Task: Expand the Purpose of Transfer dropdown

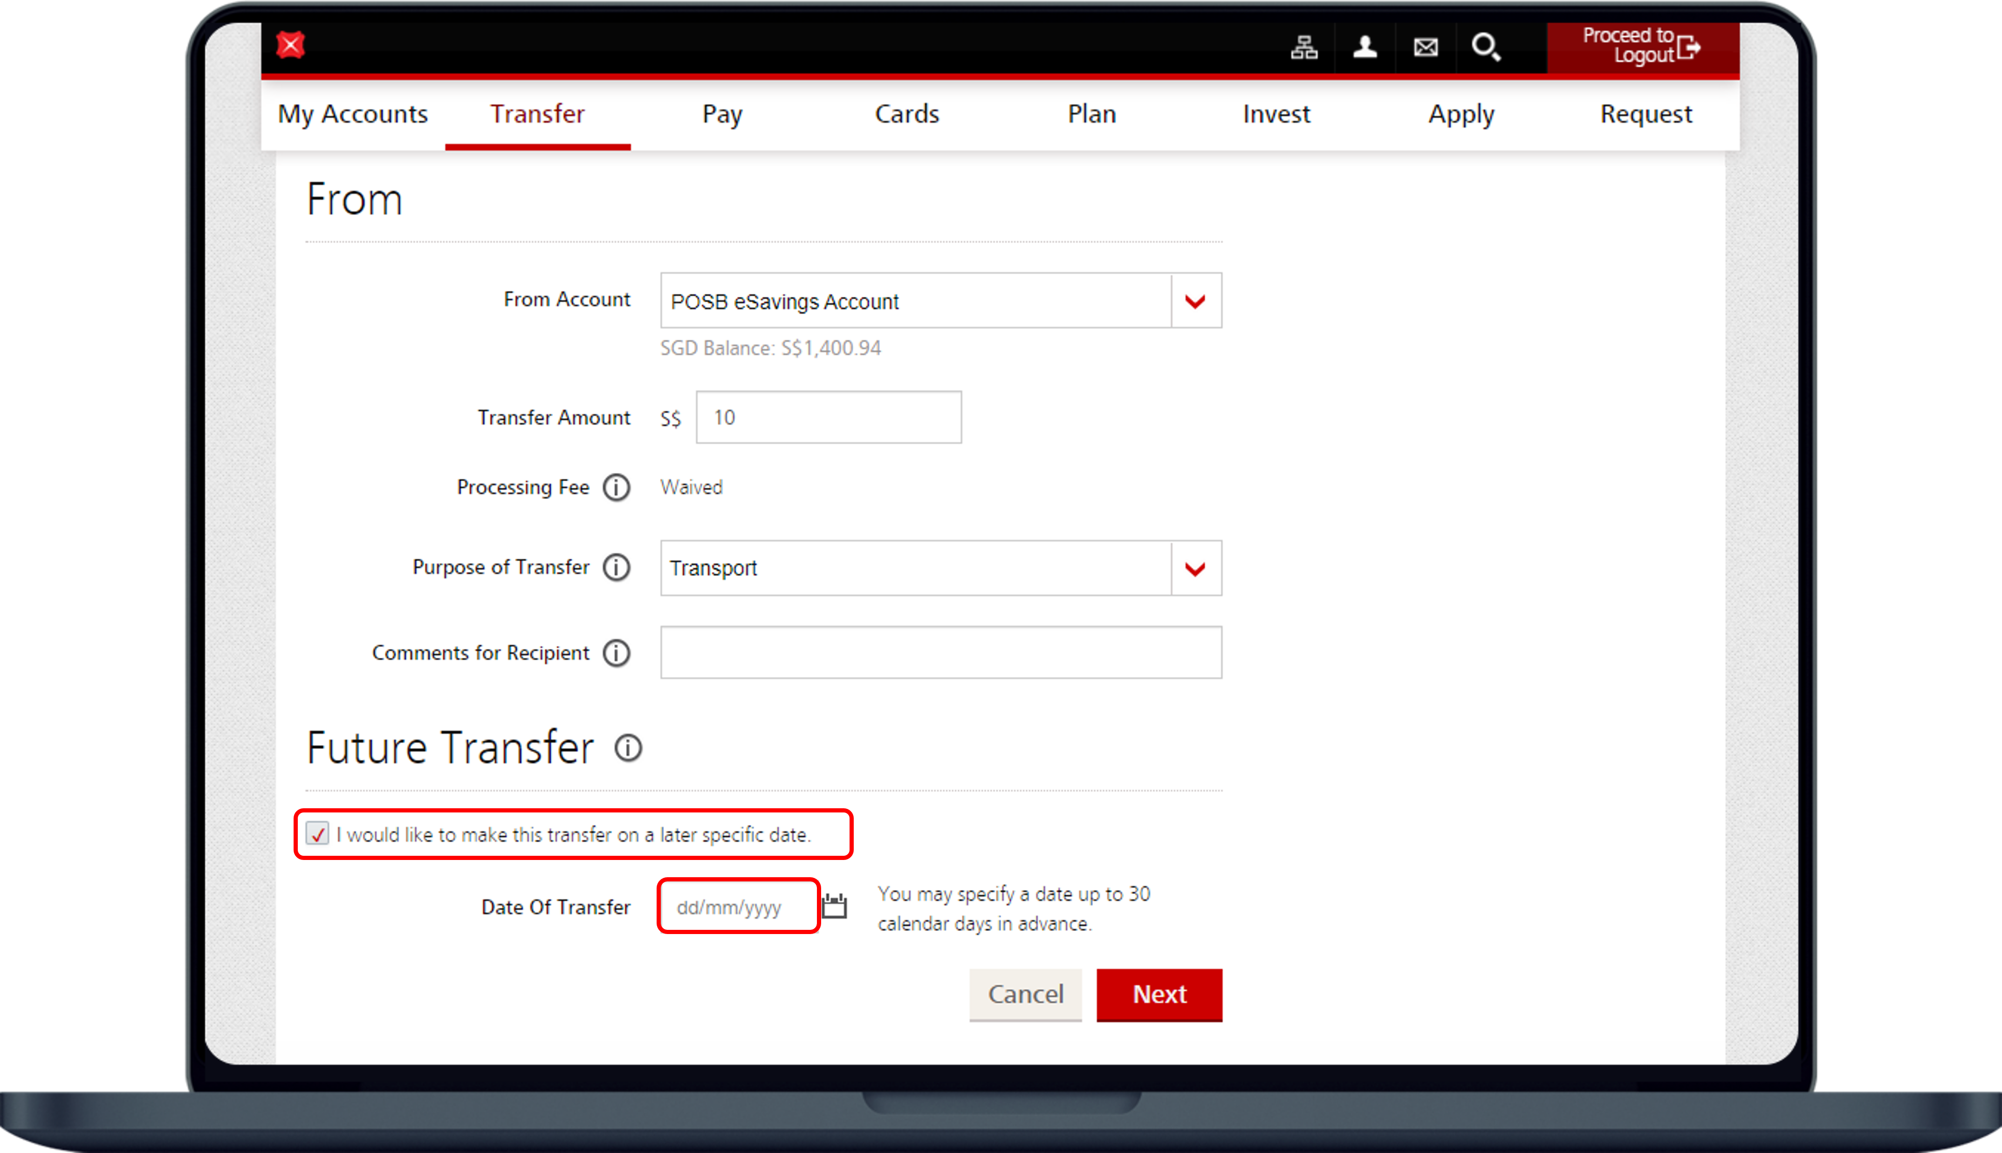Action: point(1195,569)
